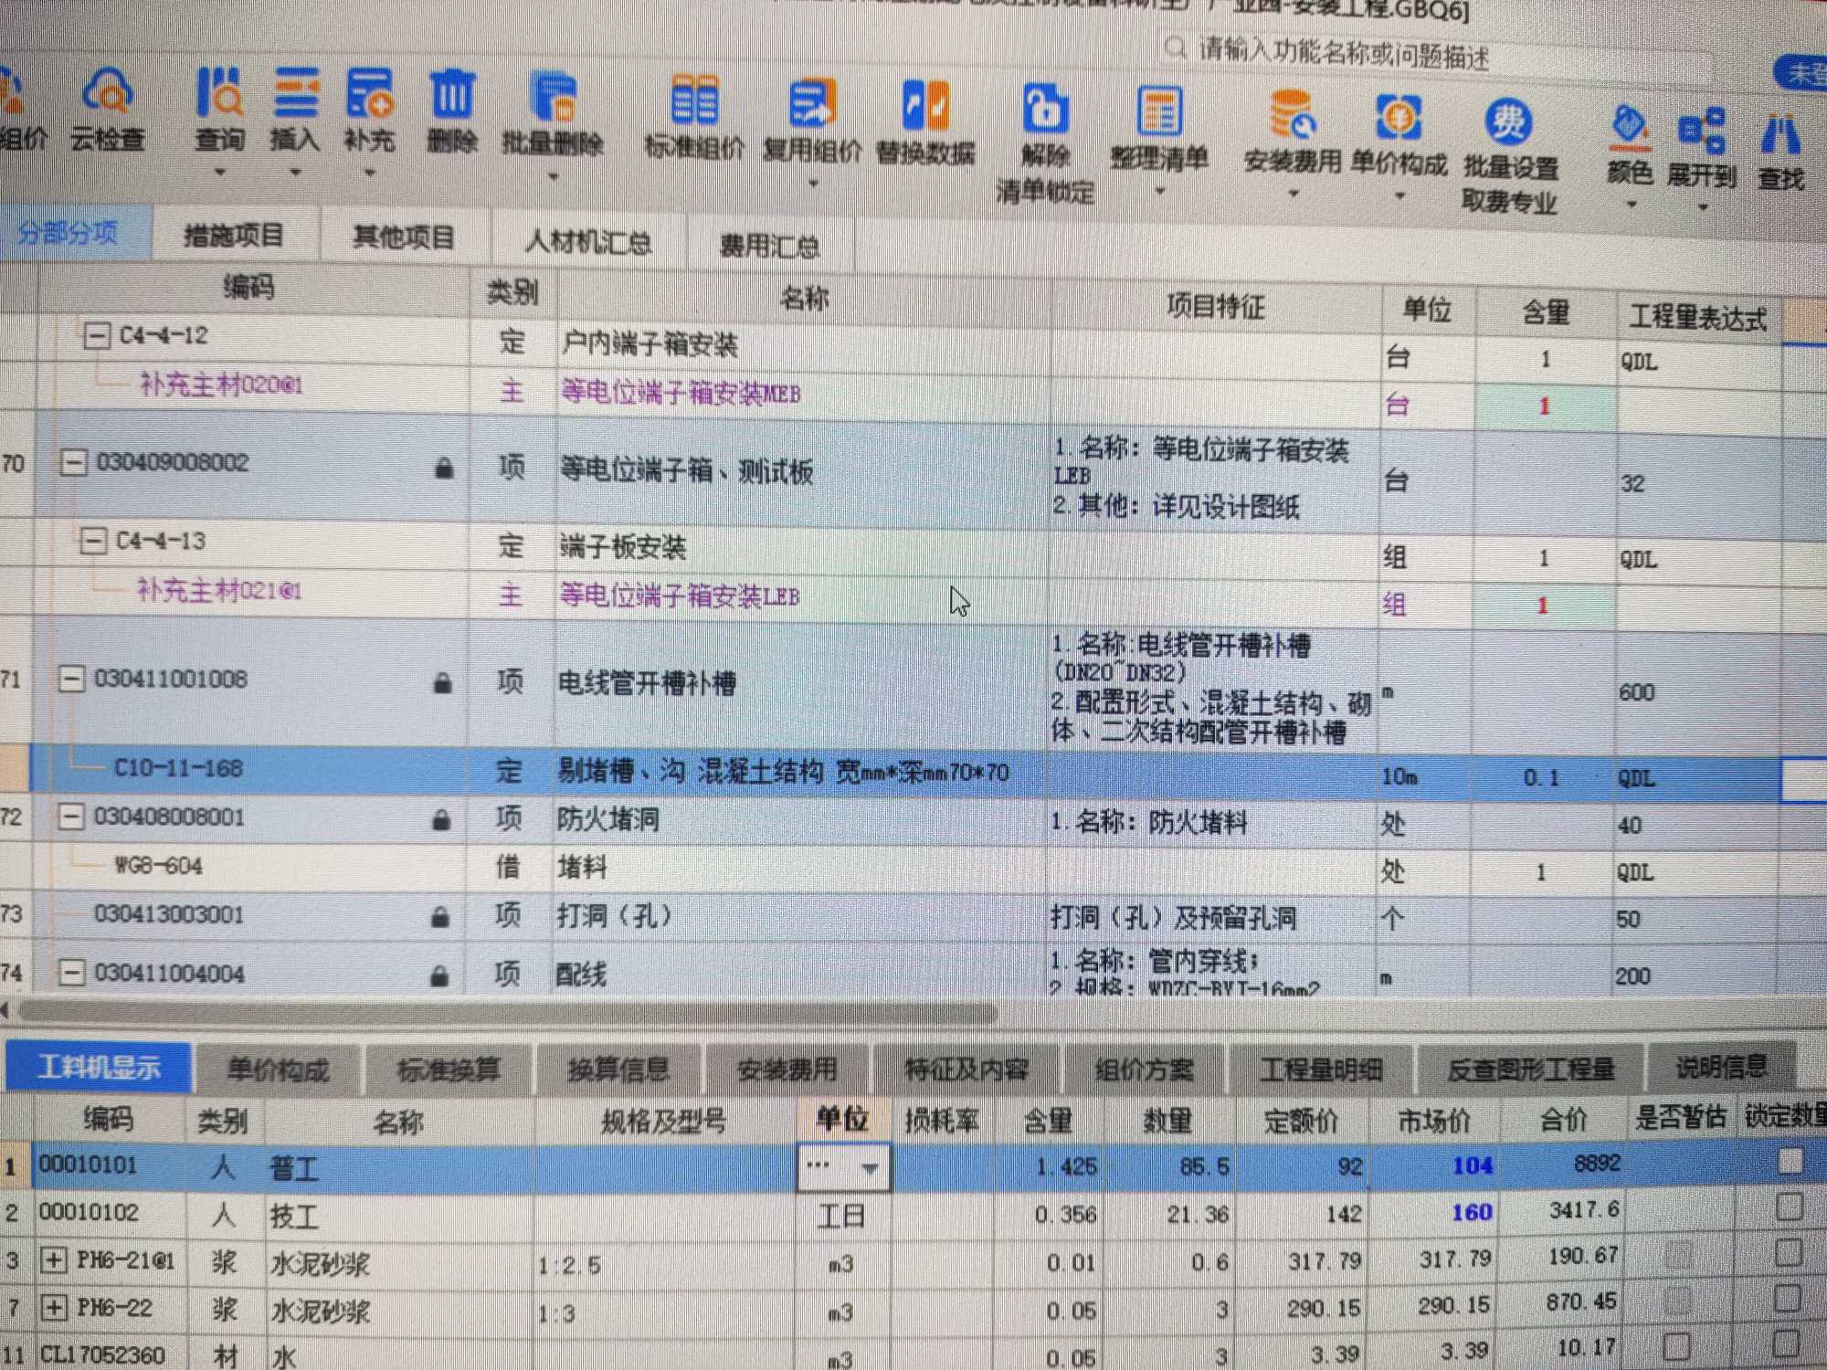
Task: Collapse the 030411001008 item node
Action: click(71, 679)
